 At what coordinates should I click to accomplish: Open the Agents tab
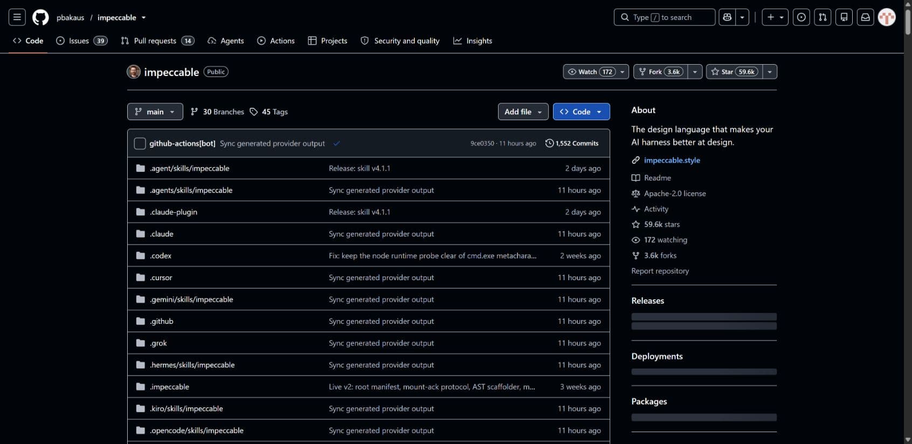[226, 40]
